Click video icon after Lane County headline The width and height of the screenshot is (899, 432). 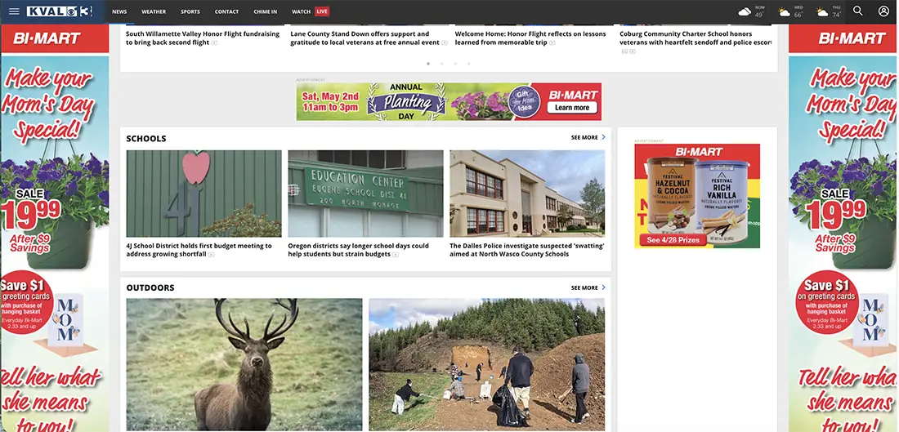coord(445,43)
